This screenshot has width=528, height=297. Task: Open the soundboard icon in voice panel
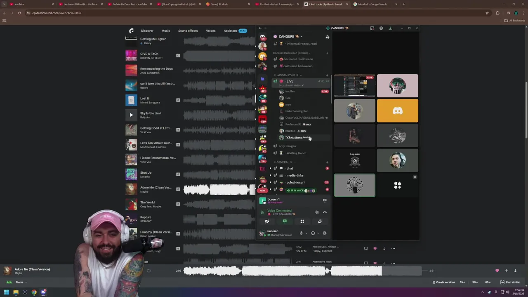320,222
